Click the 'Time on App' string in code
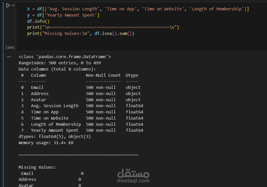 coord(122,9)
